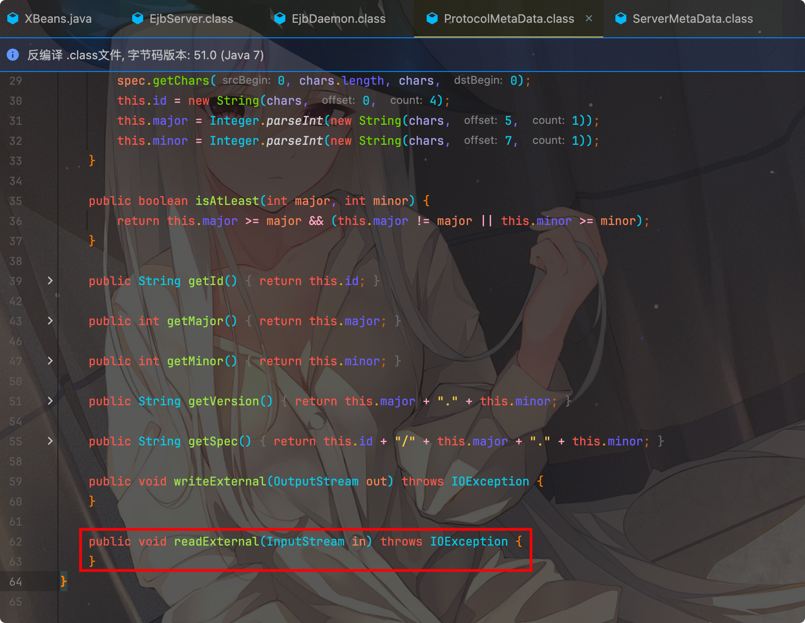
Task: Click line number 35 in the gutter
Action: (x=15, y=201)
